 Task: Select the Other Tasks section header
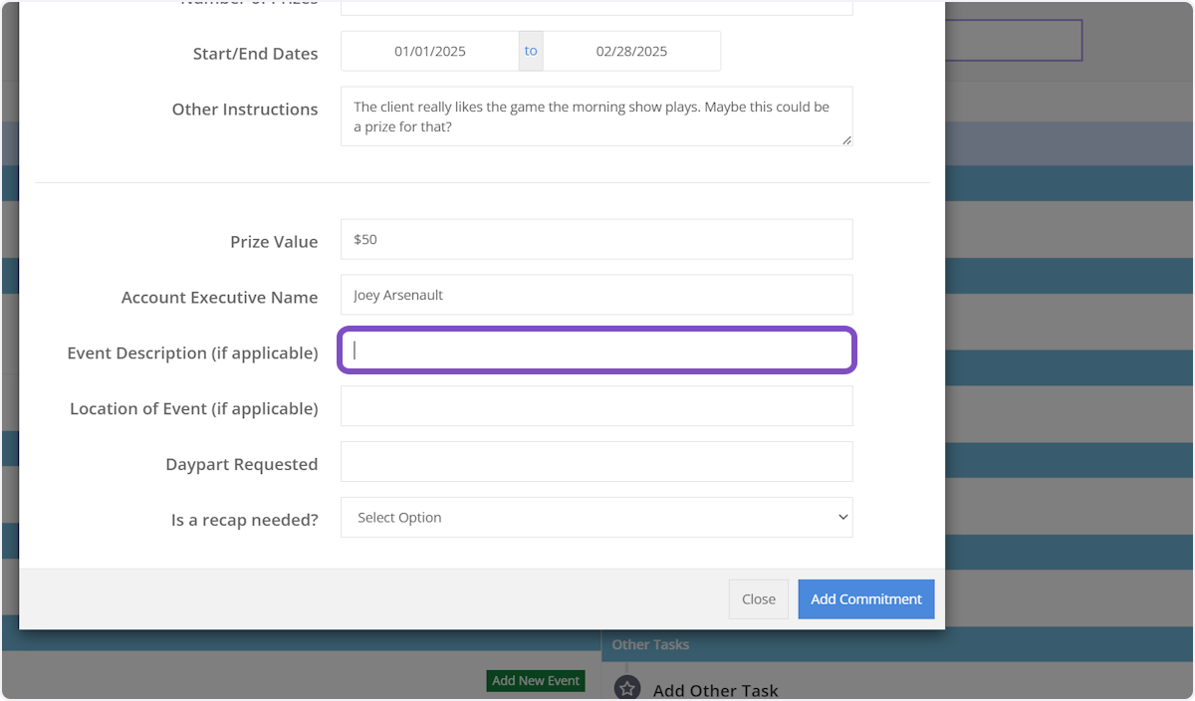point(650,645)
